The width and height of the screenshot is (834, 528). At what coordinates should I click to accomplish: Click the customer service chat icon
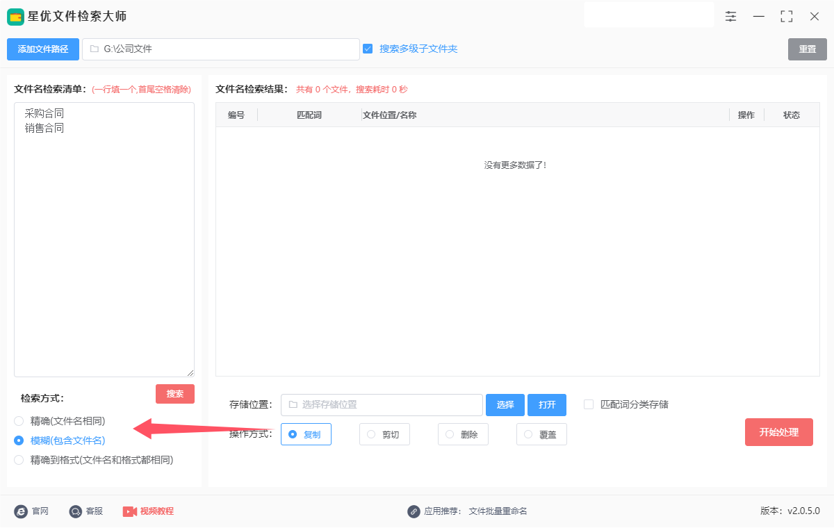click(75, 511)
